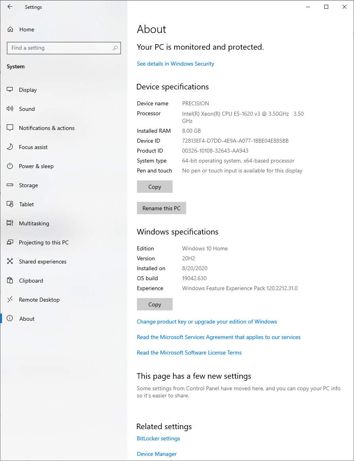Copy the device specifications
The image size is (354, 461).
pos(154,186)
